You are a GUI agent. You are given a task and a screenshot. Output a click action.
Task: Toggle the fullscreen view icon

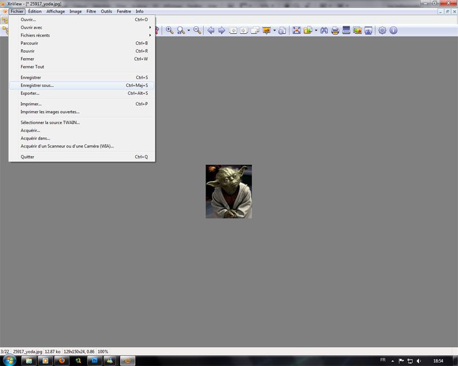pos(297,30)
